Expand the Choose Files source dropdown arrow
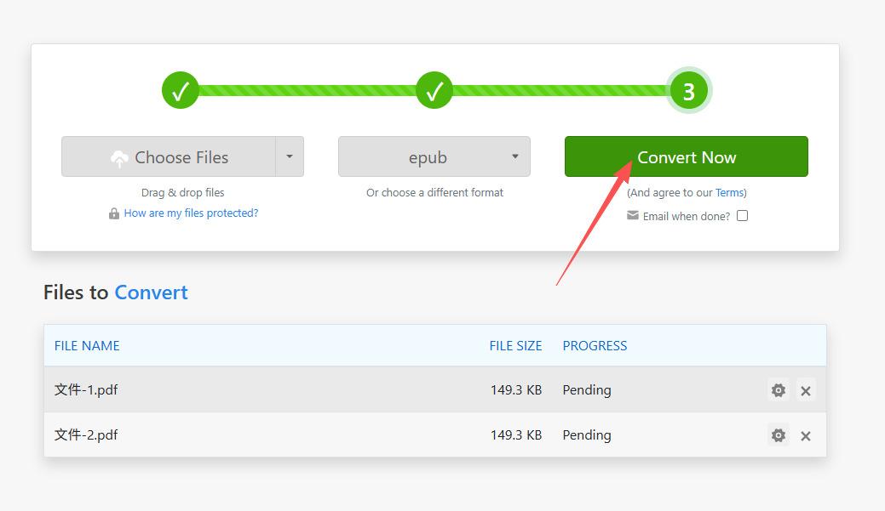885x511 pixels. pos(290,156)
